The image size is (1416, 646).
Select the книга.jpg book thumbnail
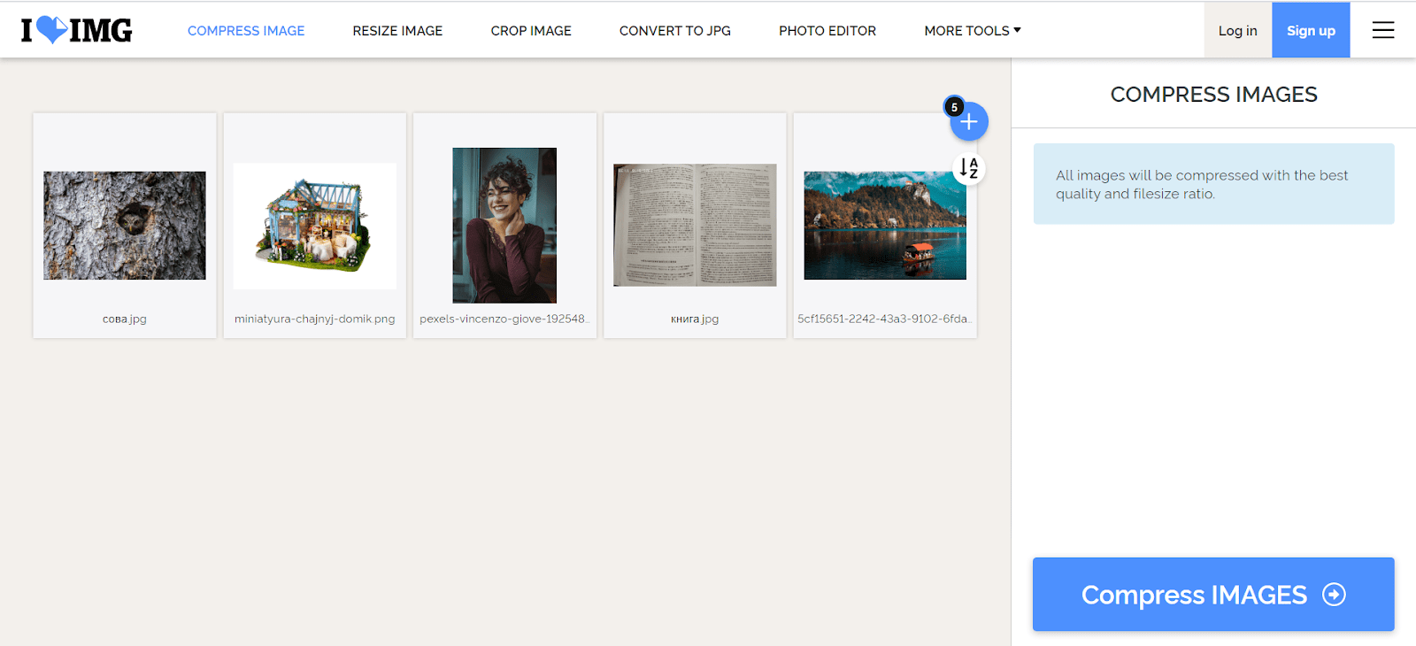(695, 226)
